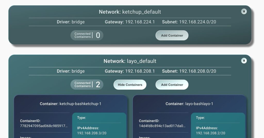Click Add Container for layo_default network
Viewport: 264px width, 138px height.
(x=172, y=85)
